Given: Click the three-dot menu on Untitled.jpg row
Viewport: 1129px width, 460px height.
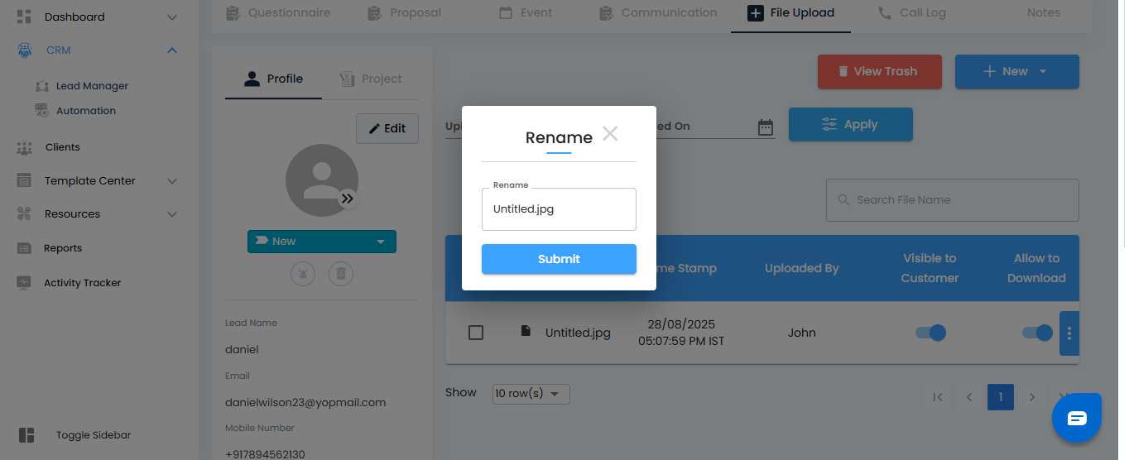Looking at the screenshot, I should pos(1069,333).
